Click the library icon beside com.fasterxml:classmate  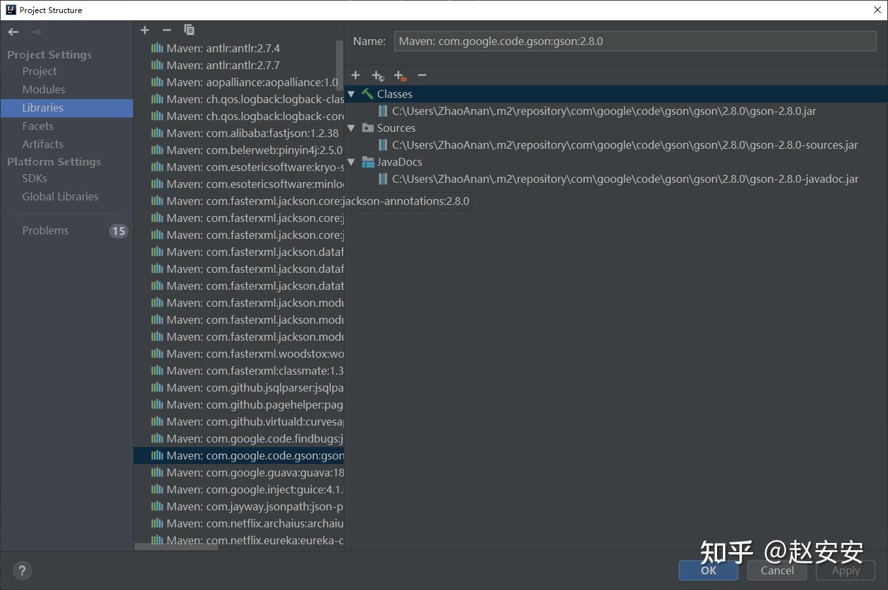(x=157, y=371)
